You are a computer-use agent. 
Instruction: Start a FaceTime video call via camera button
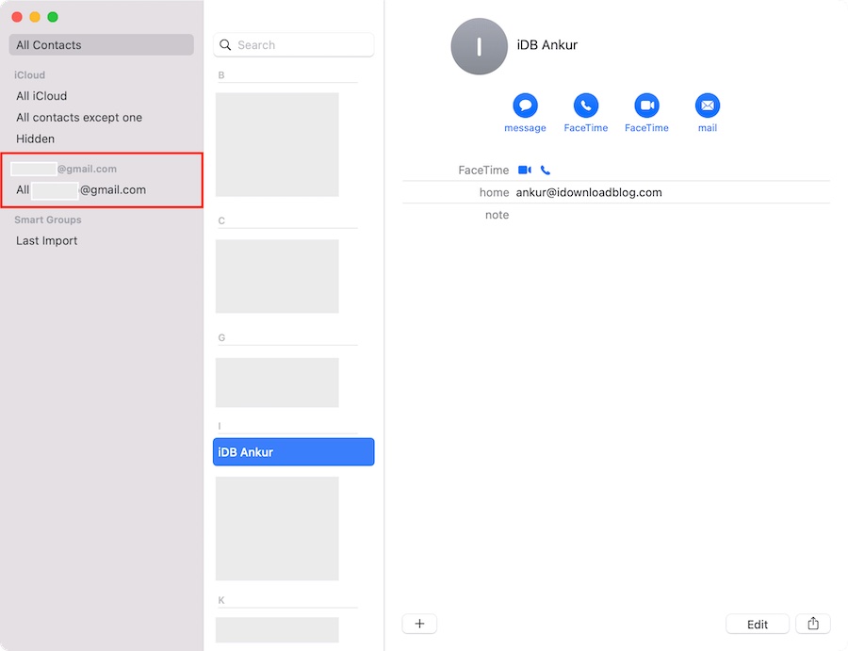coord(646,106)
